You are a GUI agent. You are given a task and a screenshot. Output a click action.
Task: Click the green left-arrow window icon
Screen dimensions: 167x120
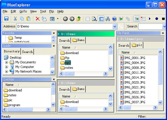point(121,19)
